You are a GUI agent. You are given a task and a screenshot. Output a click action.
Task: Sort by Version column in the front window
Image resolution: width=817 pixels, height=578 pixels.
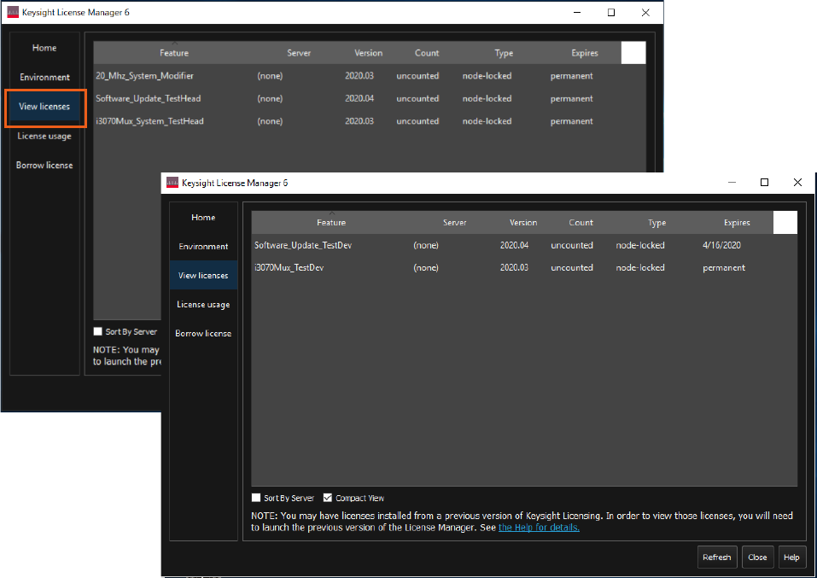[523, 223]
